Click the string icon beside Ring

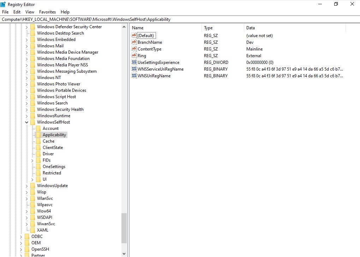134,55
